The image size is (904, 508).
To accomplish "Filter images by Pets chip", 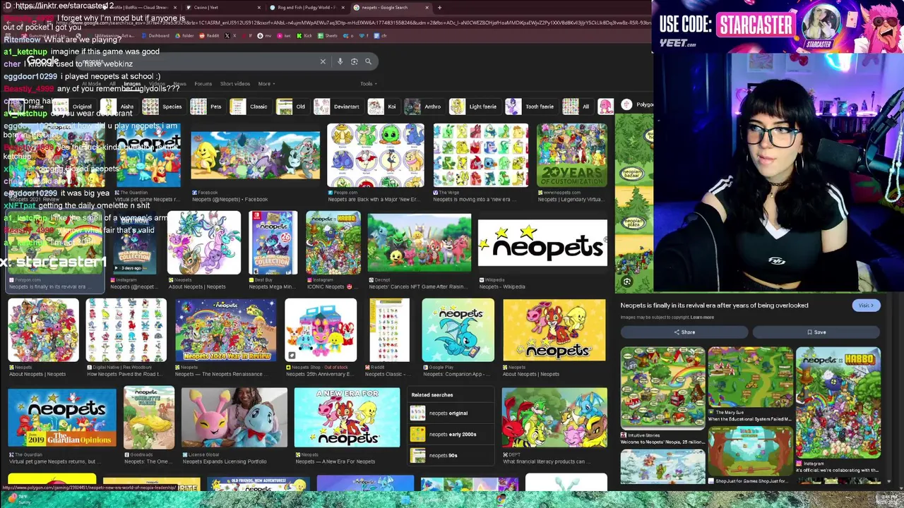I will click(x=208, y=107).
